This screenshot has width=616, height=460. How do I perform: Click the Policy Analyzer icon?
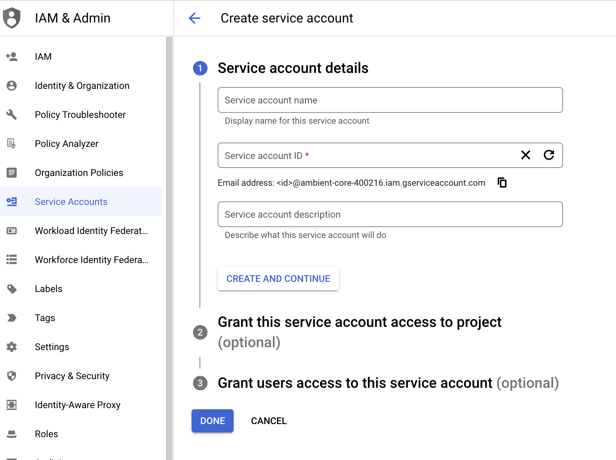point(12,144)
